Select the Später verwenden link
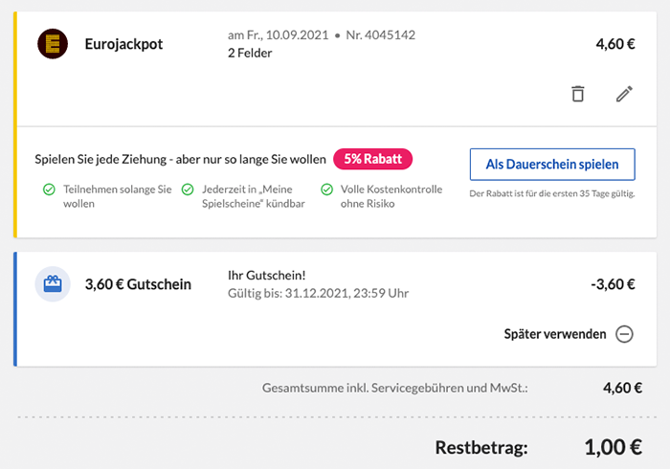 554,334
